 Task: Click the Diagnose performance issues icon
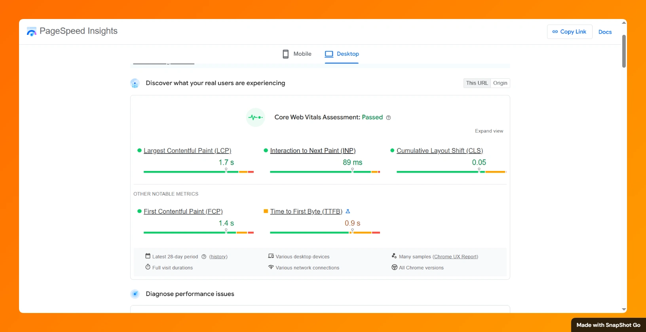coord(135,294)
